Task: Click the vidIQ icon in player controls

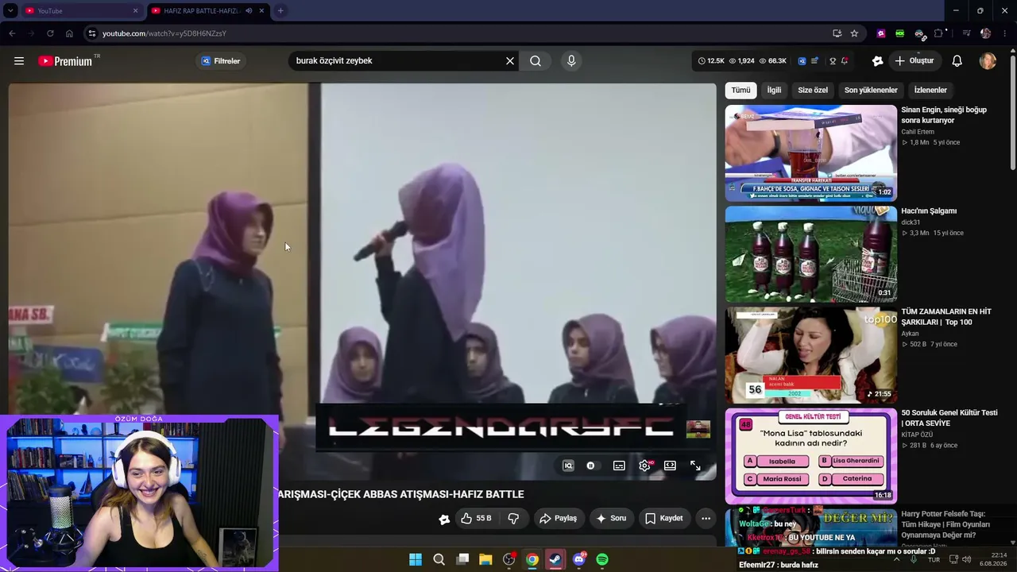Action: pyautogui.click(x=568, y=466)
